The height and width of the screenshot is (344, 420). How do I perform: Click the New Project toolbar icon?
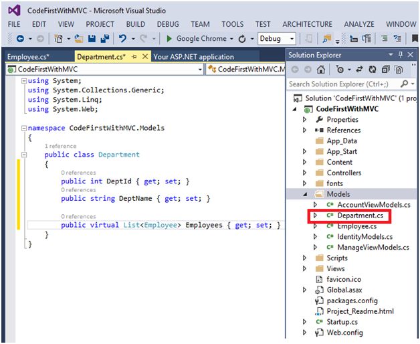(x=58, y=39)
